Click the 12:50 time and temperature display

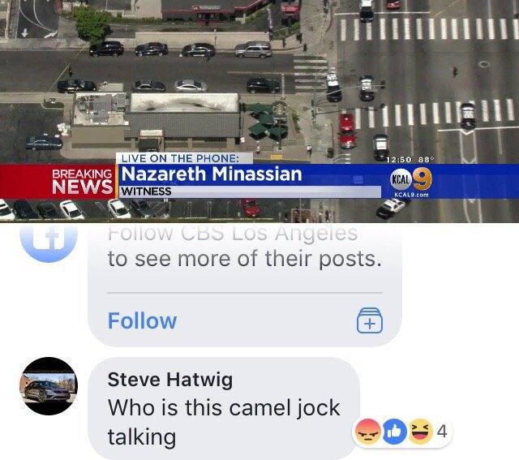pos(410,160)
